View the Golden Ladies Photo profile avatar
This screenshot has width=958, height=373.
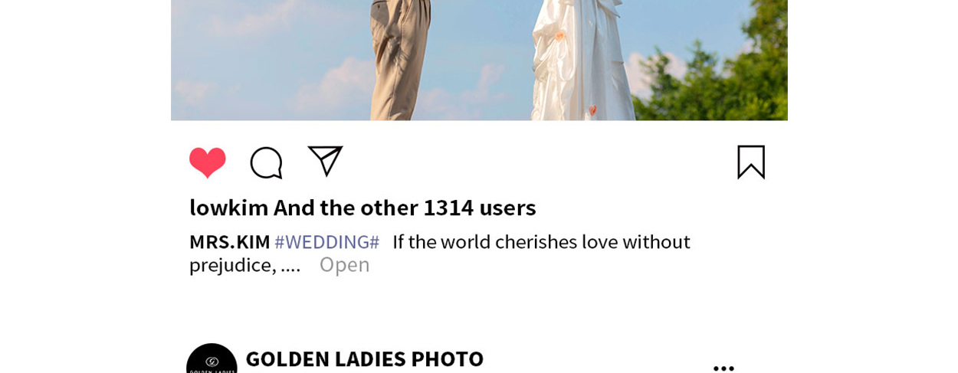212,358
